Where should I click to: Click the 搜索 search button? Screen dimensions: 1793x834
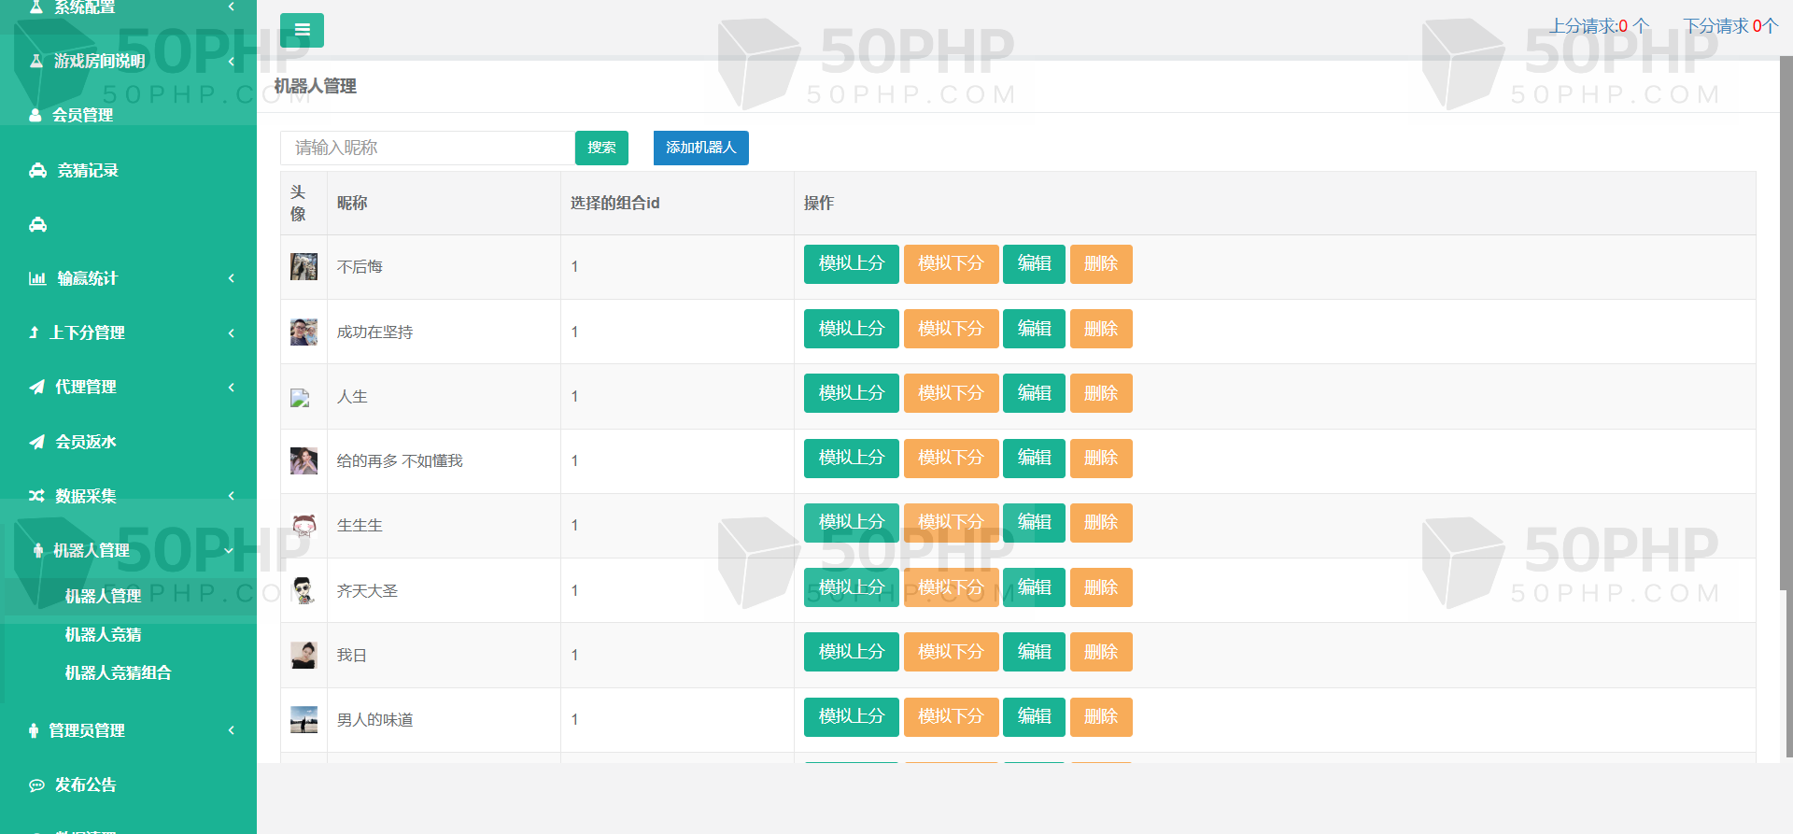click(x=601, y=148)
